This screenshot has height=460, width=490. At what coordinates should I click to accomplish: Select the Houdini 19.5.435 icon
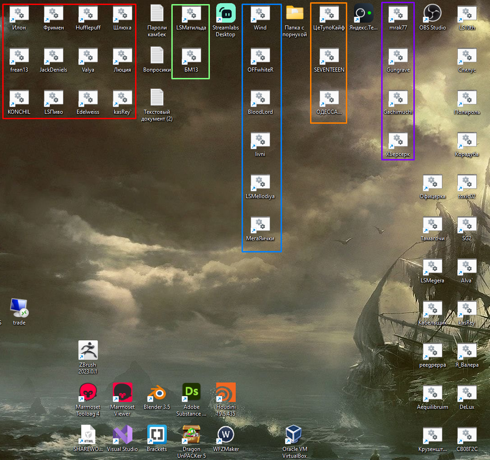click(x=226, y=392)
